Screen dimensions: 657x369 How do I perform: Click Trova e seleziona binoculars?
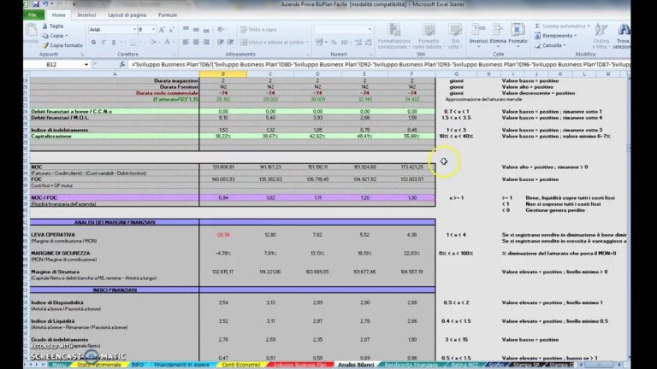[x=622, y=36]
